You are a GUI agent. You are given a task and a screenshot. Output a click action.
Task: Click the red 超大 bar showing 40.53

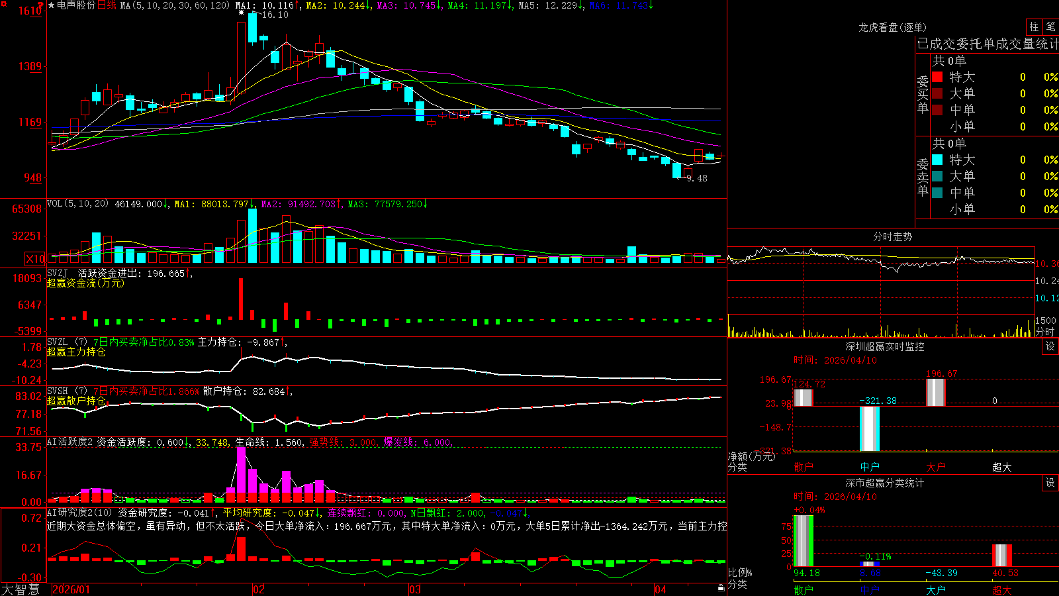coord(1002,556)
